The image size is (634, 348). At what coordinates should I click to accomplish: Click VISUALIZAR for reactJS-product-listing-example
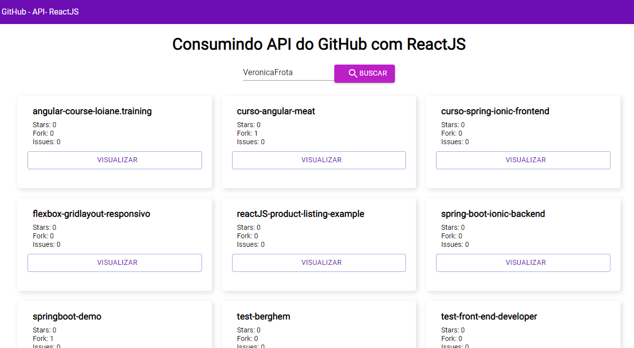tap(319, 262)
